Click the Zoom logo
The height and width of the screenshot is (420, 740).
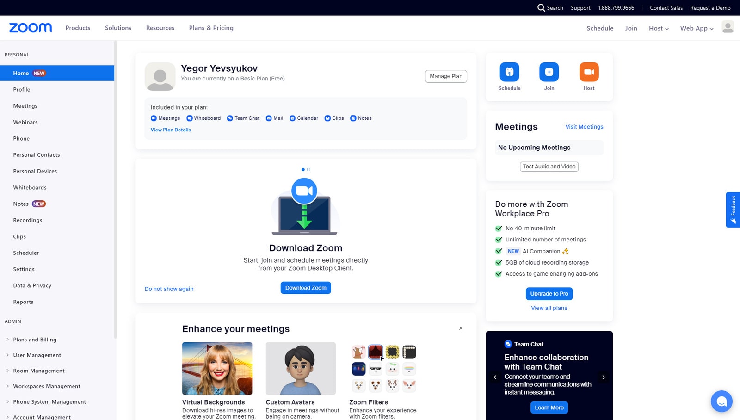click(x=31, y=28)
